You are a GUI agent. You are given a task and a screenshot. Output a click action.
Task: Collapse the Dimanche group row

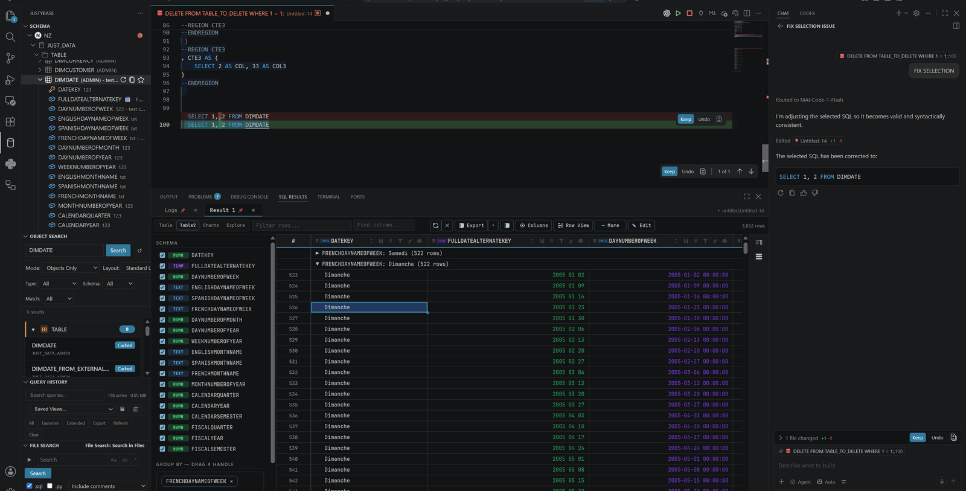tap(318, 264)
